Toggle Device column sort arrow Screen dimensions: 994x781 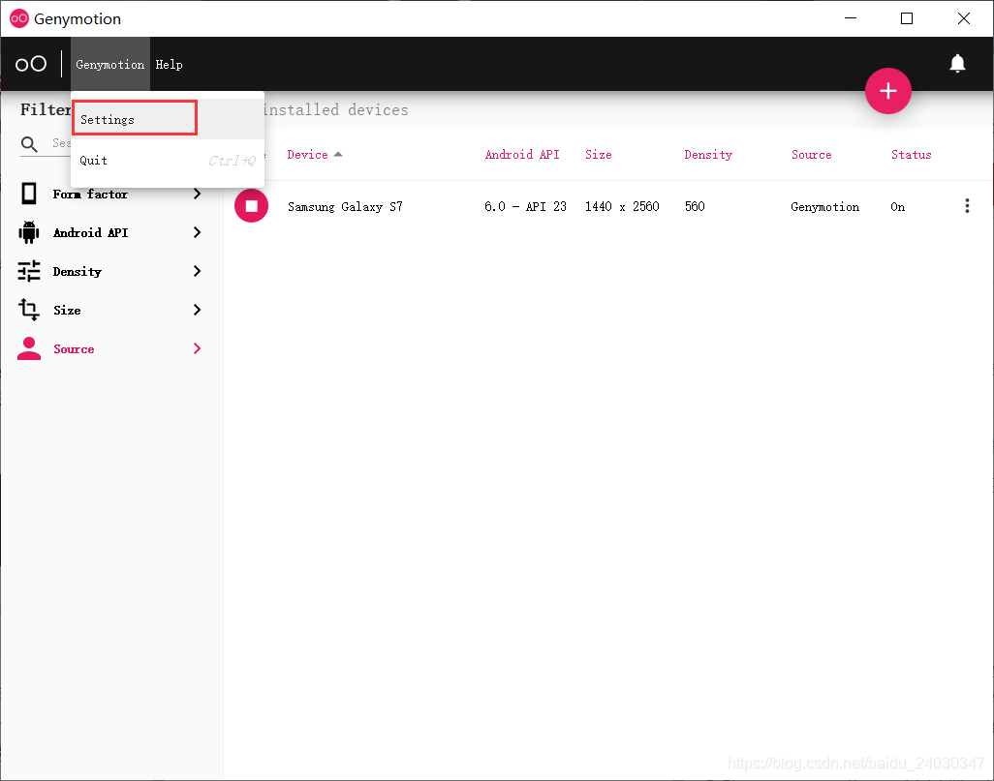point(338,155)
